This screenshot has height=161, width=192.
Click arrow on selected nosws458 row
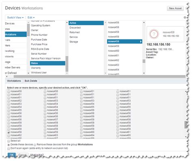click(x=141, y=41)
